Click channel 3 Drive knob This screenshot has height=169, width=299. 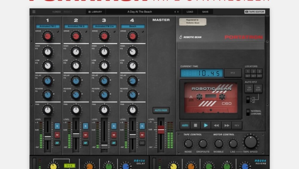[x=104, y=36]
